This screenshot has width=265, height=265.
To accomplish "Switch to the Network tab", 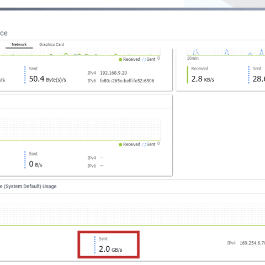I will coord(19,44).
